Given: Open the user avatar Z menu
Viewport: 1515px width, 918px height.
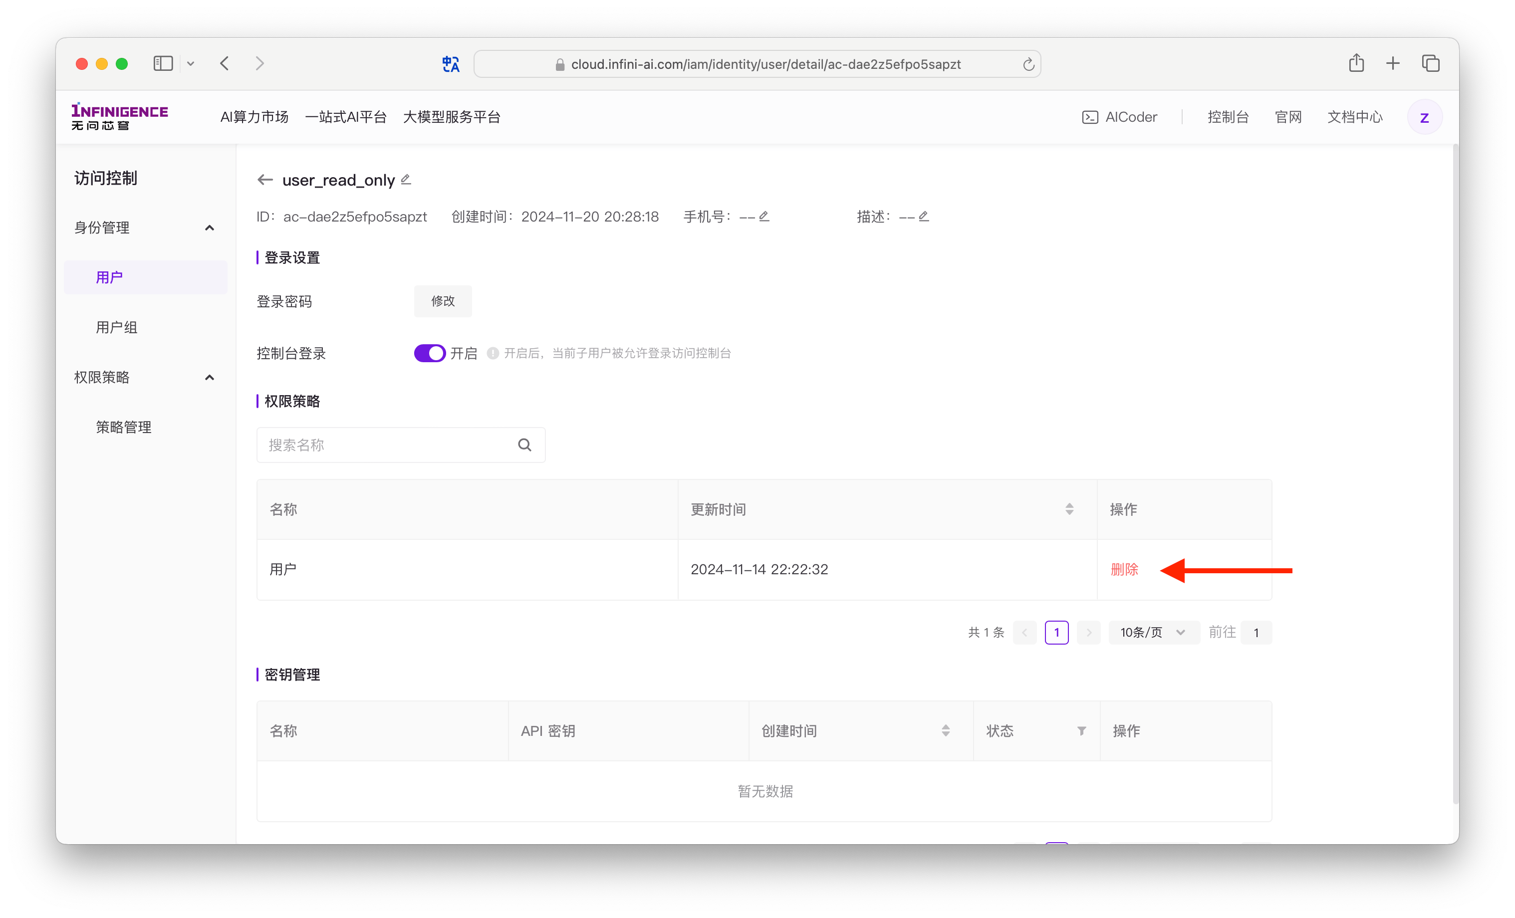Looking at the screenshot, I should tap(1425, 117).
